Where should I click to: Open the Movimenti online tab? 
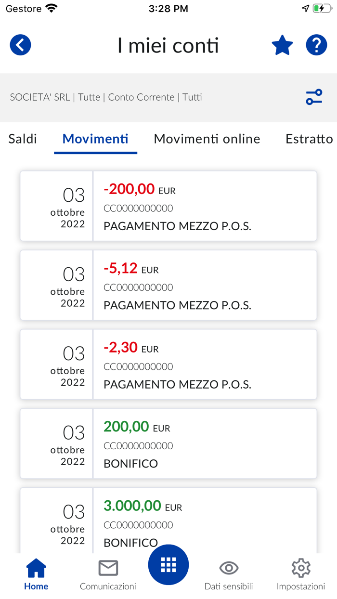(207, 139)
